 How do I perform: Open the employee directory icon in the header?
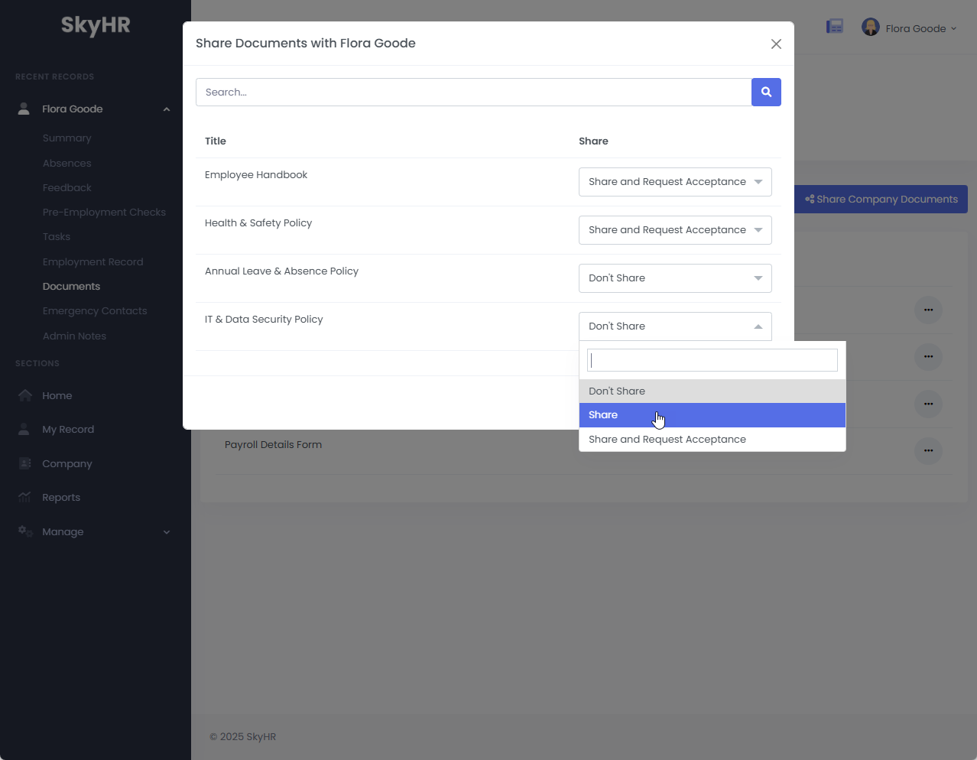coord(834,25)
